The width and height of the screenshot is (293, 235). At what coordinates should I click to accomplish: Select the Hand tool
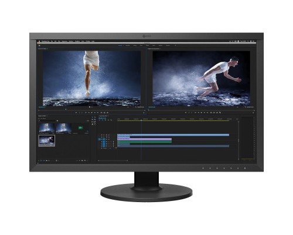point(93,124)
